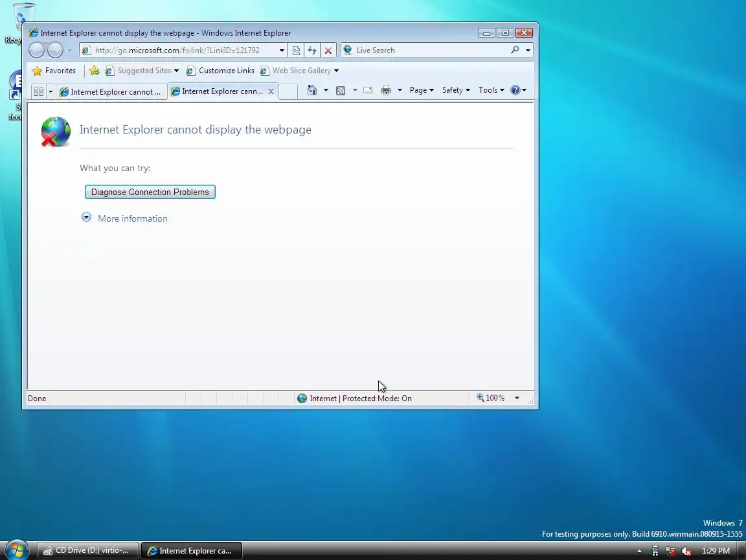Screen dimensions: 746x560
Task: Click the Forward navigation button
Action: click(55, 50)
